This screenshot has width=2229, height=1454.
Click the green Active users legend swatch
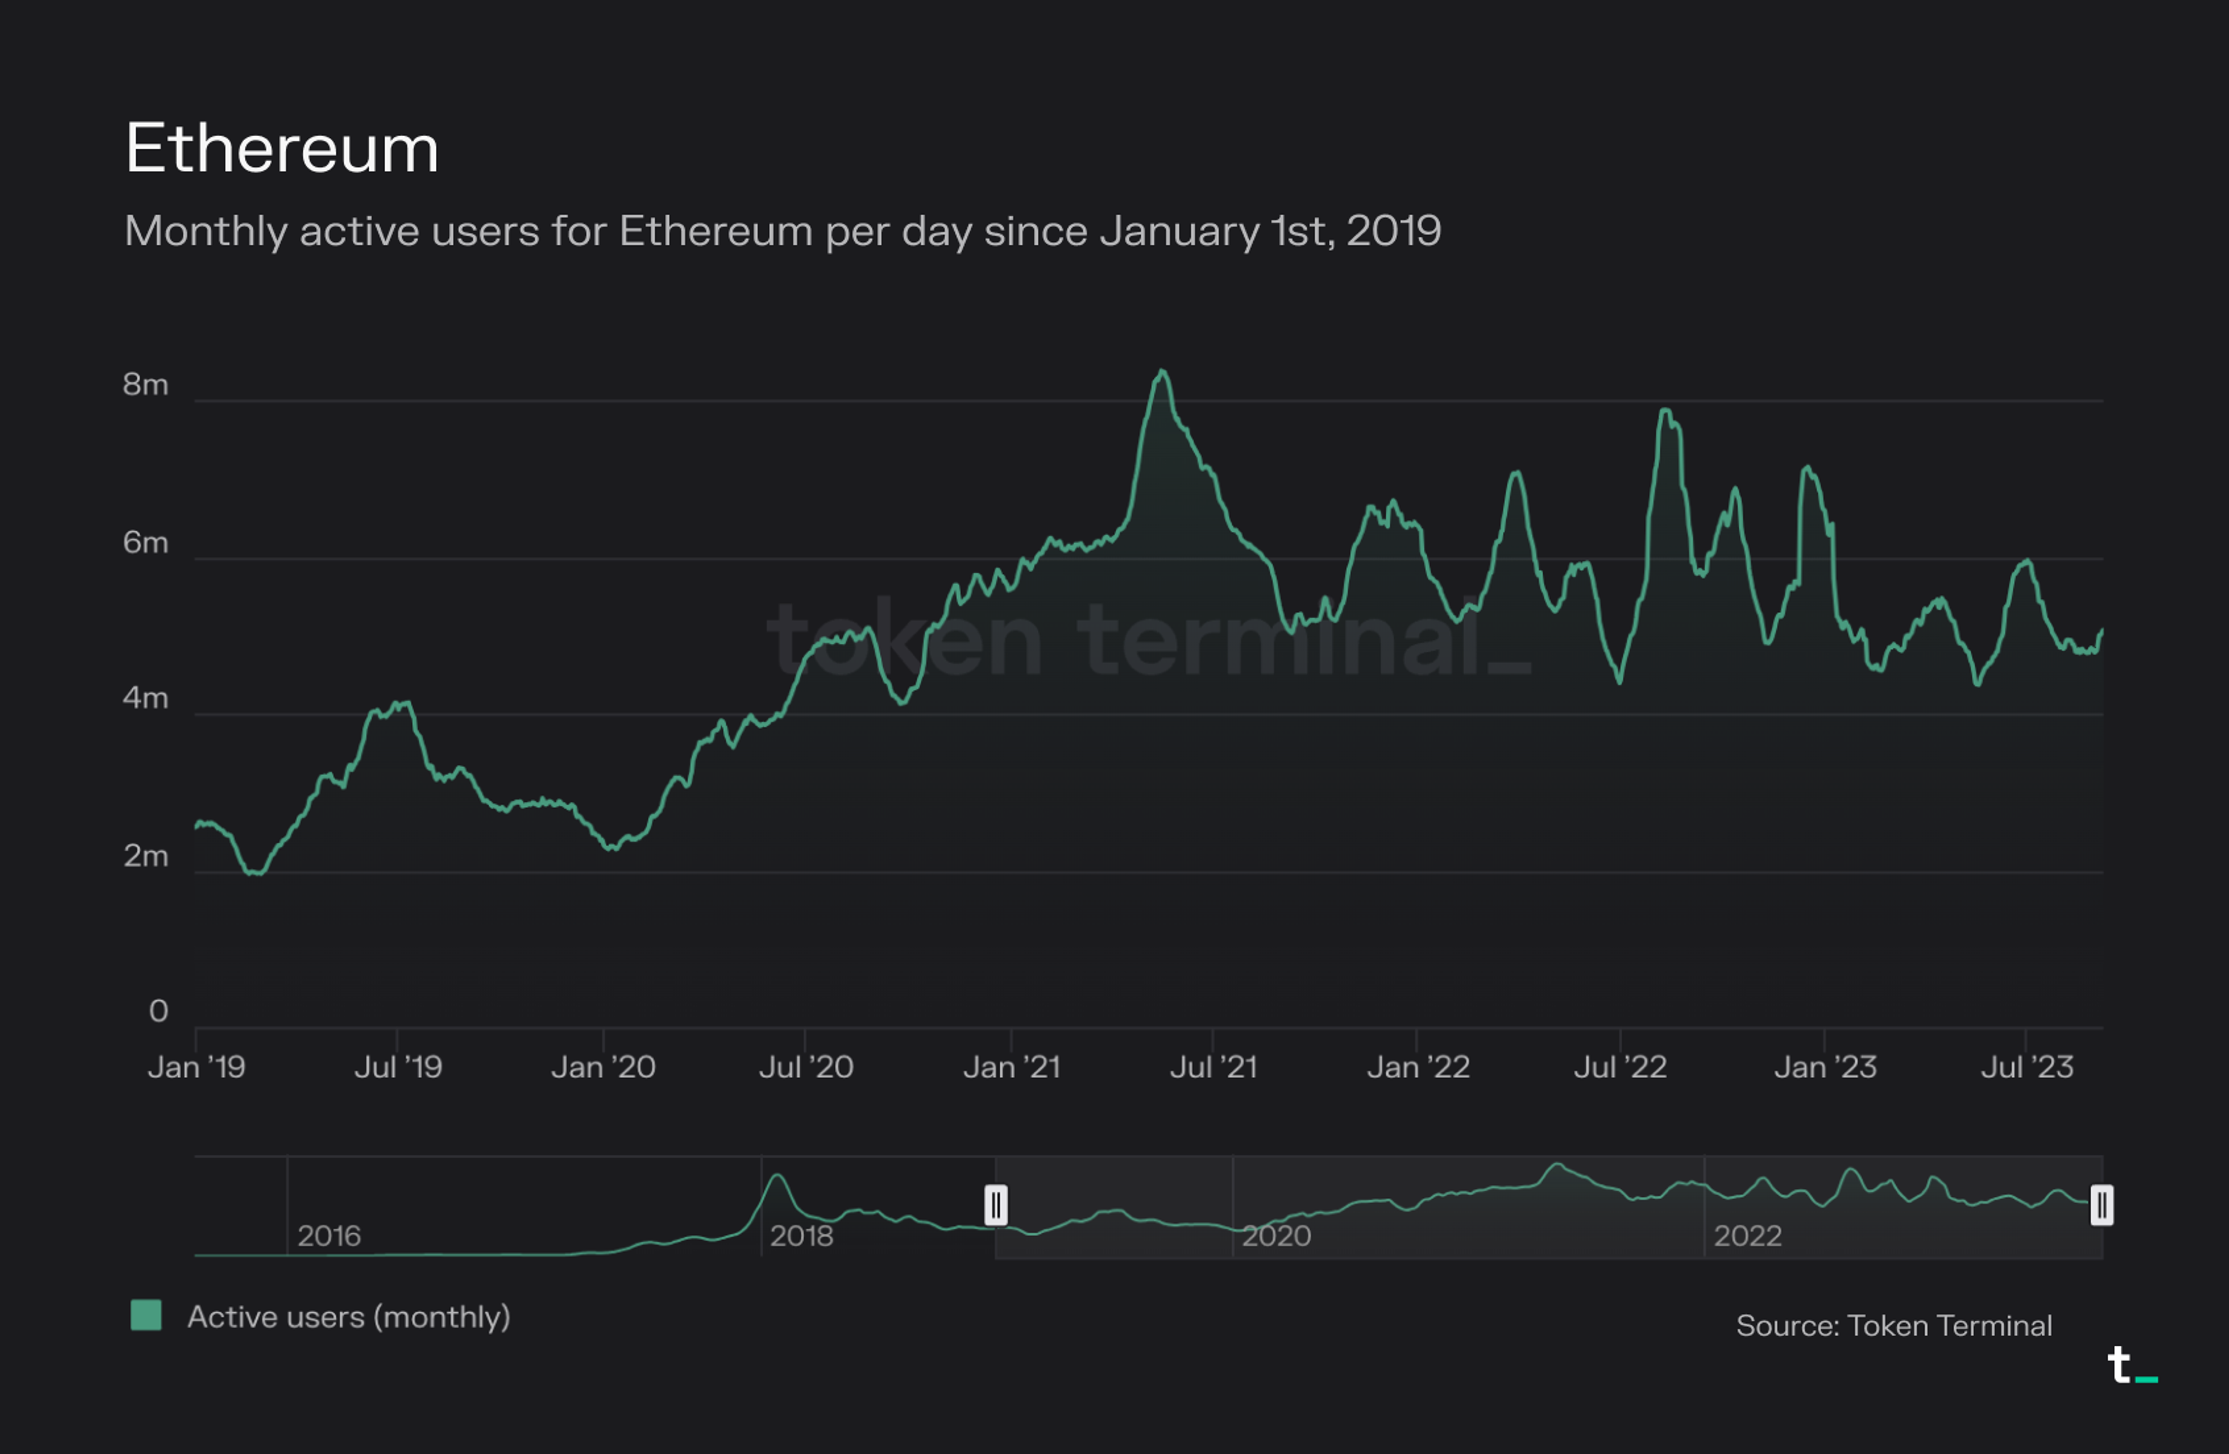(146, 1315)
